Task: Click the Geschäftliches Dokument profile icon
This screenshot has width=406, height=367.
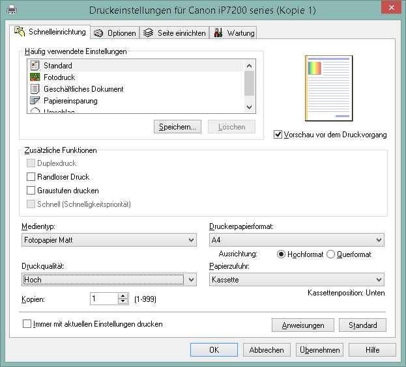Action: (35, 89)
